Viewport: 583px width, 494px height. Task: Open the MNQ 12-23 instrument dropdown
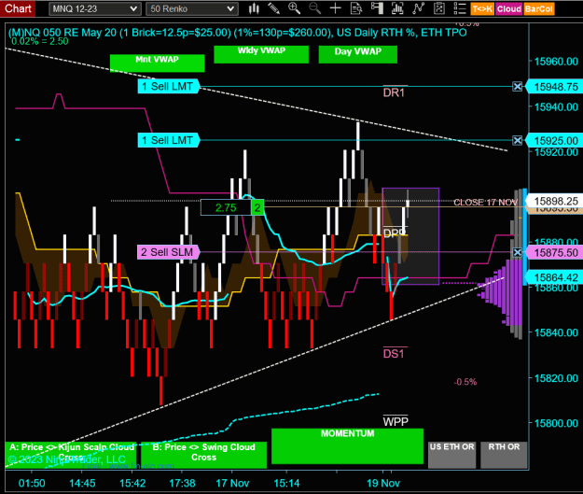point(95,9)
